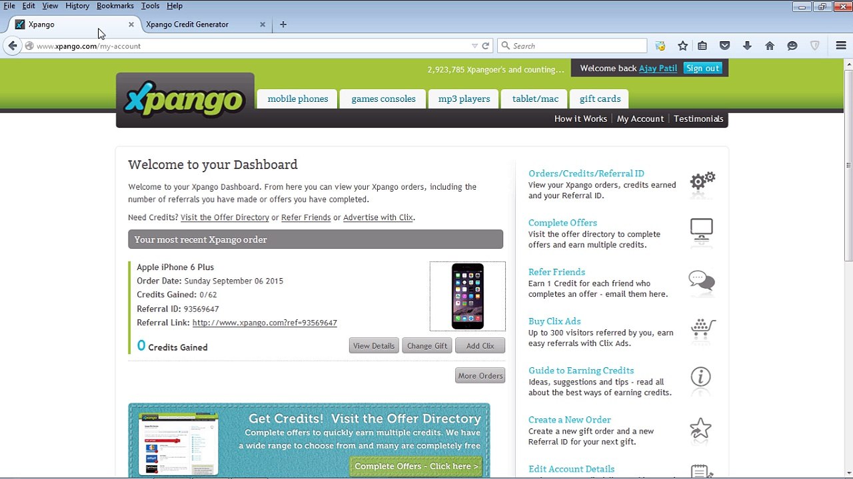Bookmark this page with the star icon
This screenshot has height=479, width=853.
tap(682, 46)
